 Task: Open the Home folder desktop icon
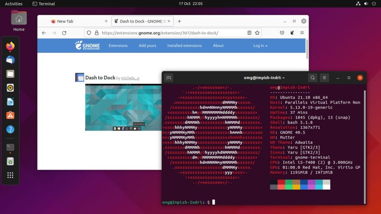point(19,21)
